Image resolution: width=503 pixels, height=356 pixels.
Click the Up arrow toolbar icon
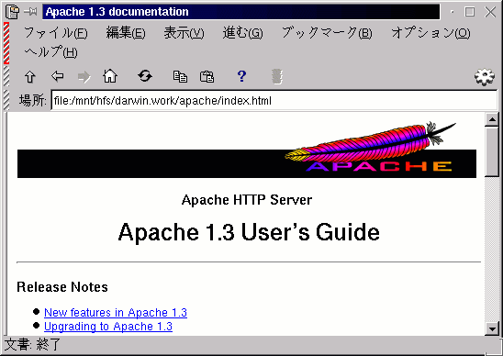30,77
